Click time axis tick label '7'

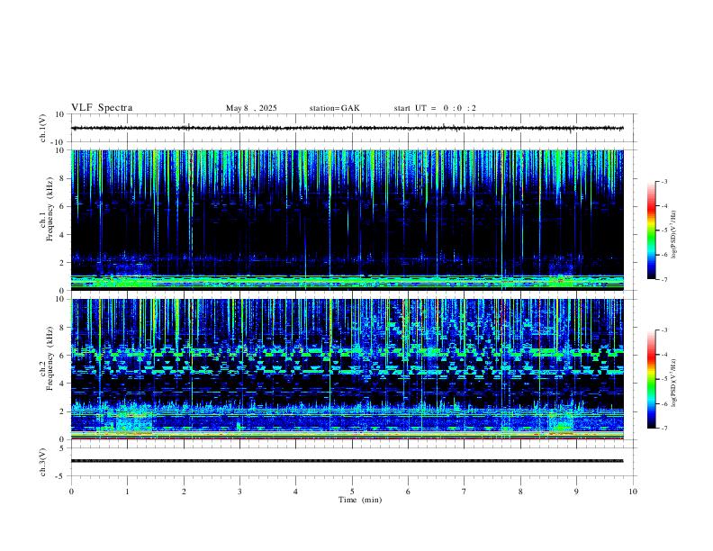(465, 492)
